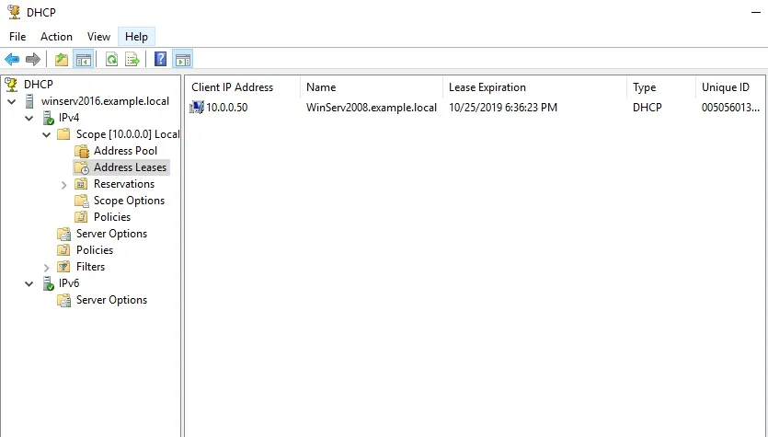Expand the Reservations tree node
This screenshot has width=768, height=437.
click(x=64, y=184)
